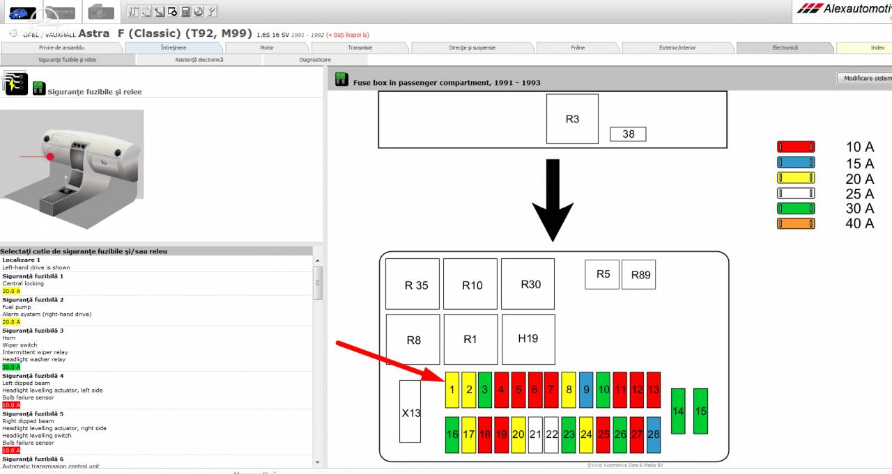This screenshot has height=474, width=892.
Task: Open the calculator toolbar icon
Action: pyautogui.click(x=185, y=11)
